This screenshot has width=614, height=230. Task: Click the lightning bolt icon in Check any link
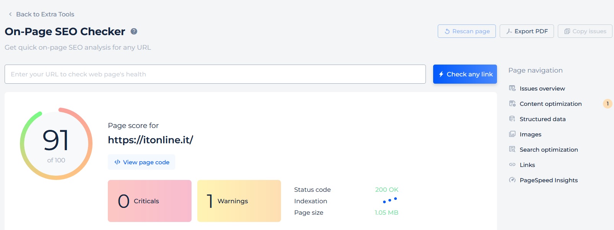coord(441,74)
